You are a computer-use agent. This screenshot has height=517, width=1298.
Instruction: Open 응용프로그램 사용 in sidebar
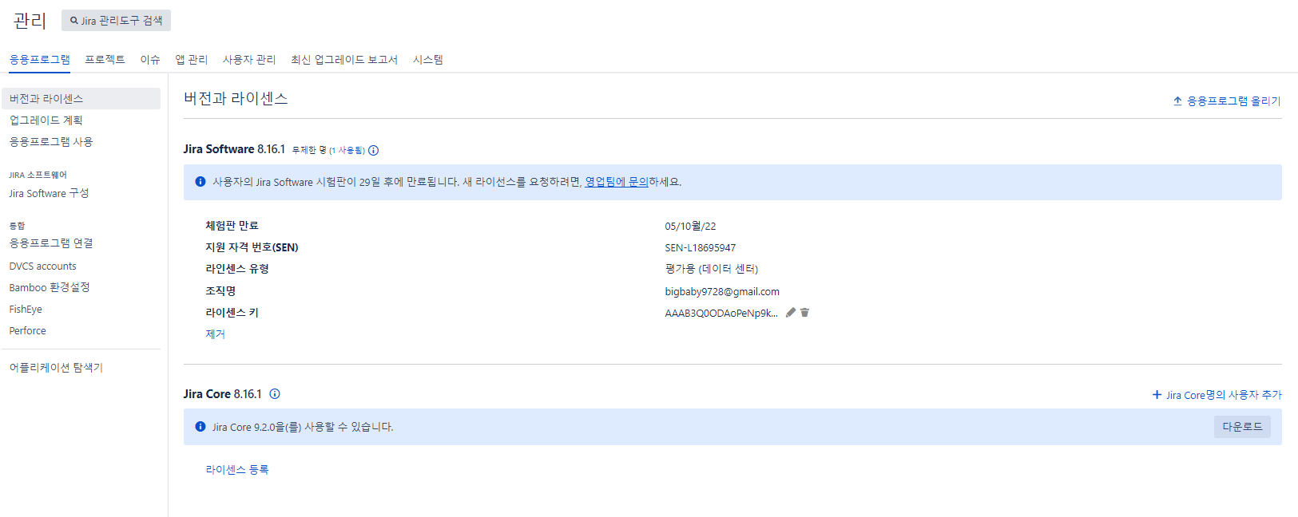coord(51,142)
